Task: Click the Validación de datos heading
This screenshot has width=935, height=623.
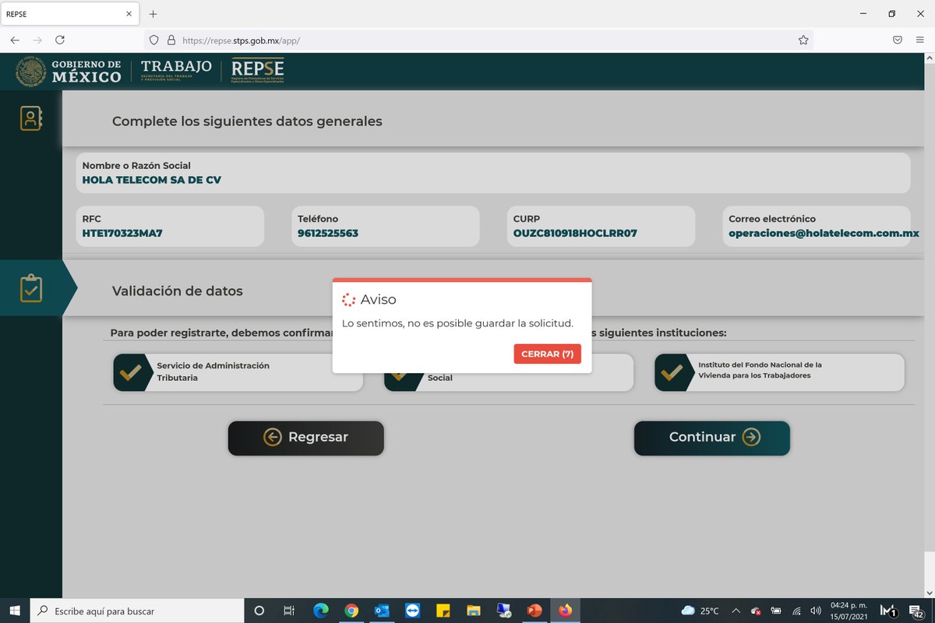Action: point(178,291)
